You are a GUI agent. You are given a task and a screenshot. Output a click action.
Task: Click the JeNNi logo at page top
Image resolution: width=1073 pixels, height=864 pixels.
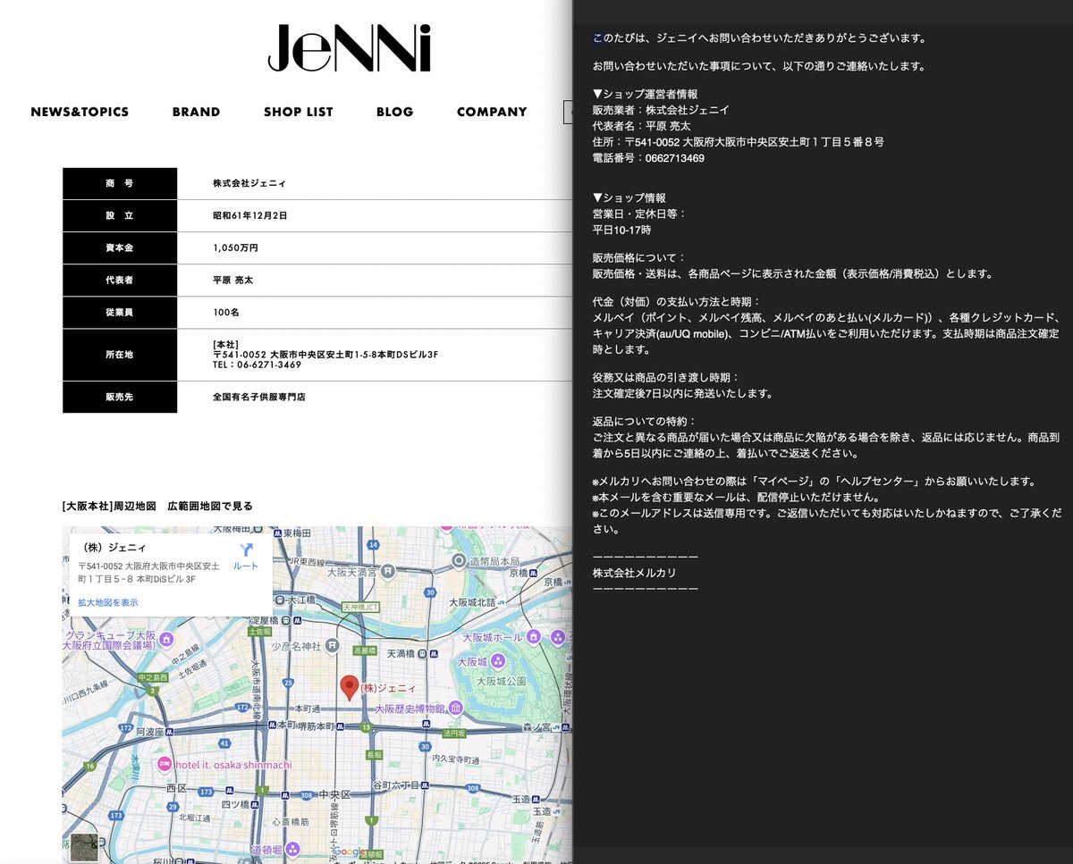(349, 49)
